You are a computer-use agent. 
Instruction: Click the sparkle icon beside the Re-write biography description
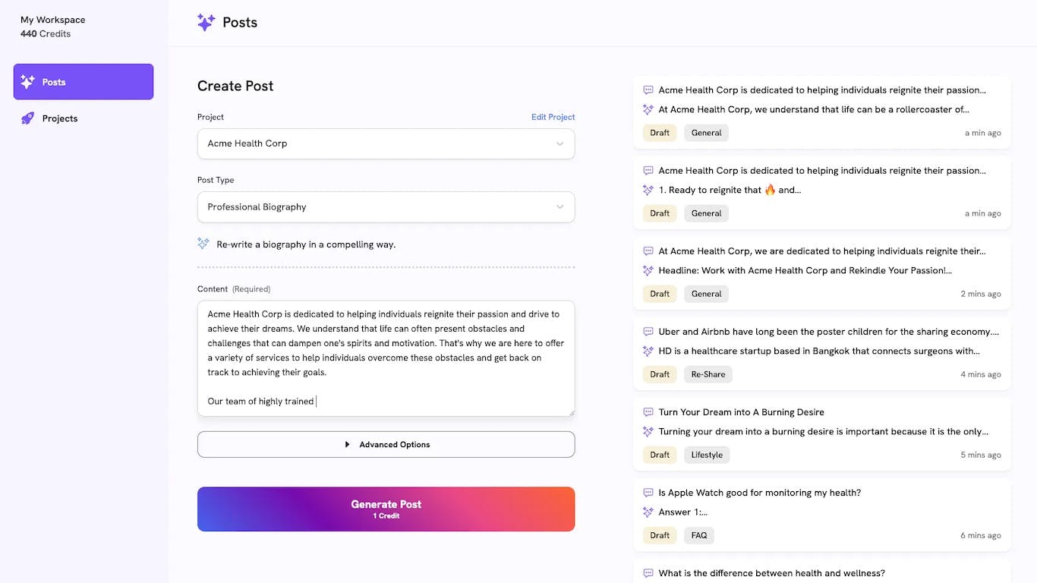pyautogui.click(x=203, y=244)
